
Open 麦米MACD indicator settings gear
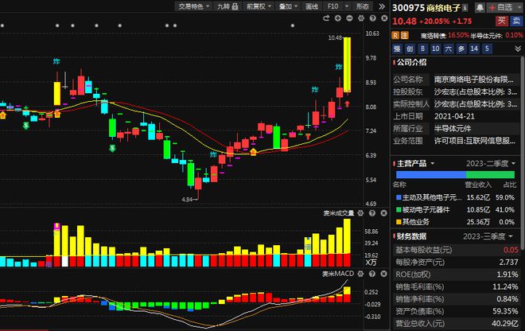tap(360, 274)
